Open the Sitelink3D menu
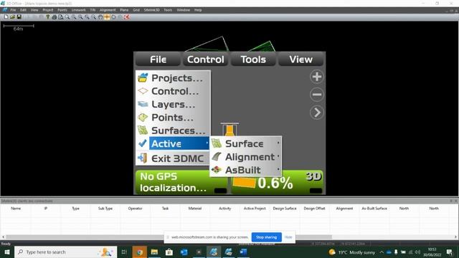The width and height of the screenshot is (459, 258). click(x=151, y=10)
